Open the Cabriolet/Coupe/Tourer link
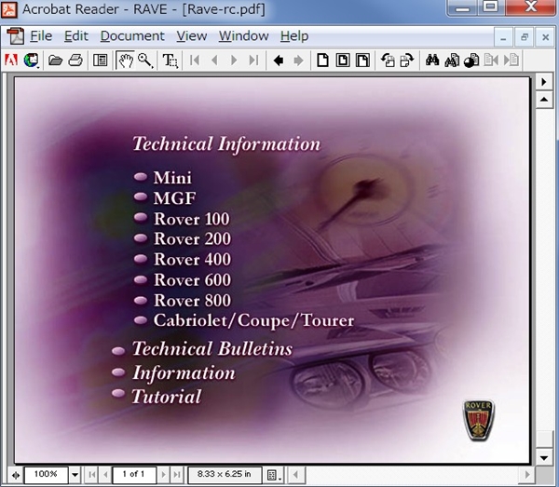Viewport: 559px width, 487px height. (x=253, y=320)
